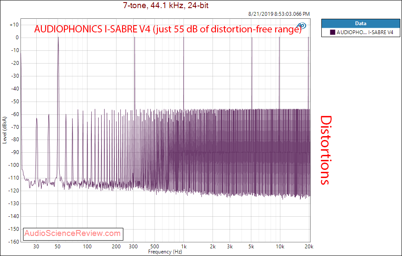
Task: Click the "-100" level axis label
Action: (x=13, y=165)
